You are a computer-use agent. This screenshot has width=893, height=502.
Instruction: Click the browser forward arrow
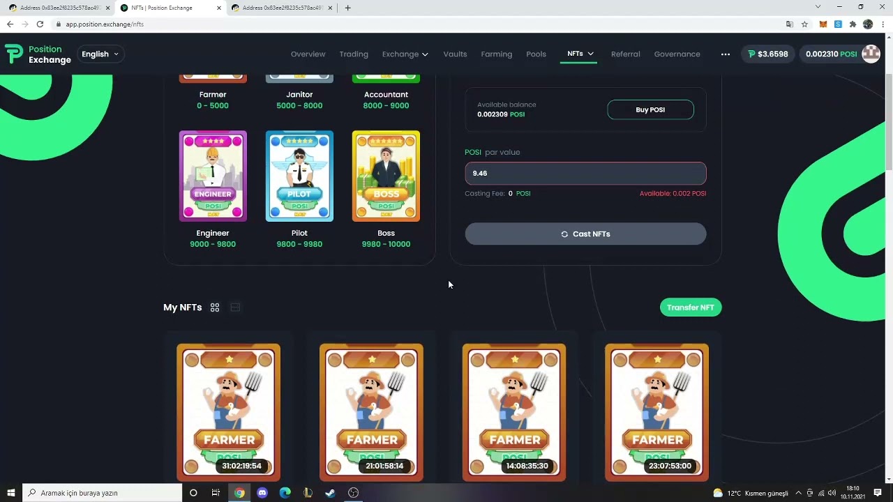[x=25, y=24]
